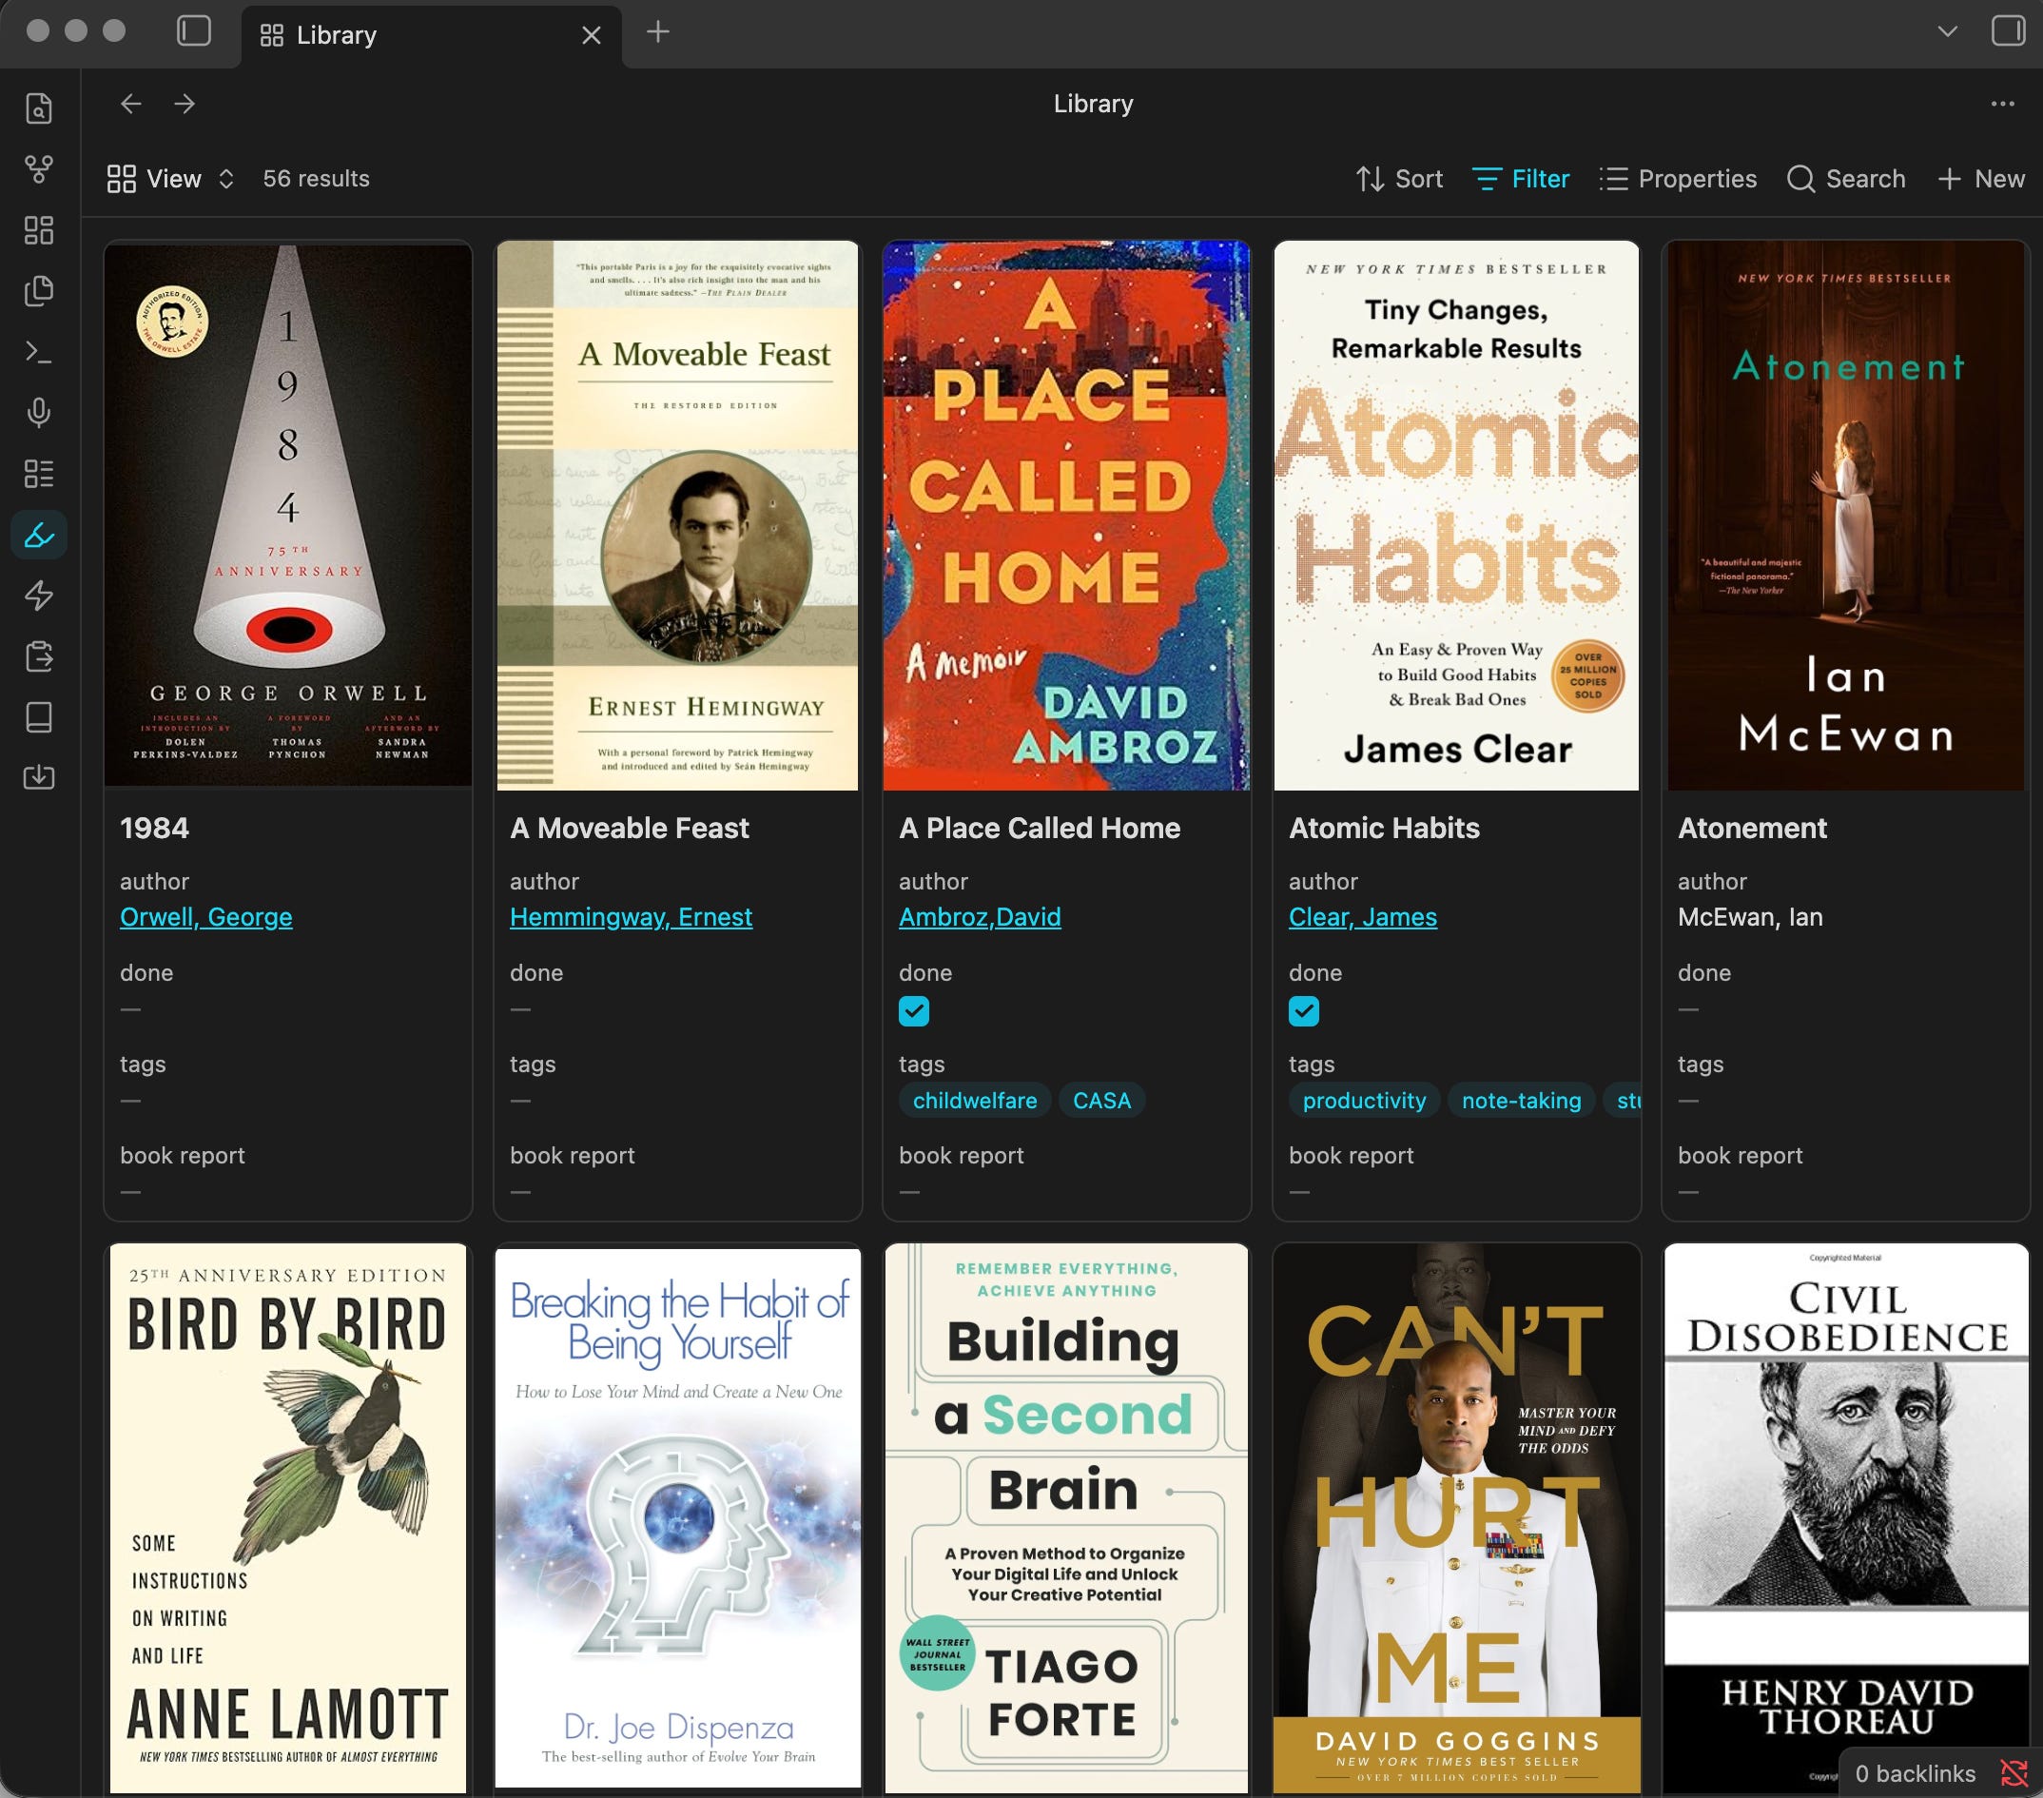2043x1798 pixels.
Task: Click the A Place Called Home title
Action: [x=1040, y=828]
